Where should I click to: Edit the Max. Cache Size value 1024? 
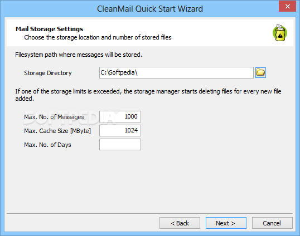[120, 130]
